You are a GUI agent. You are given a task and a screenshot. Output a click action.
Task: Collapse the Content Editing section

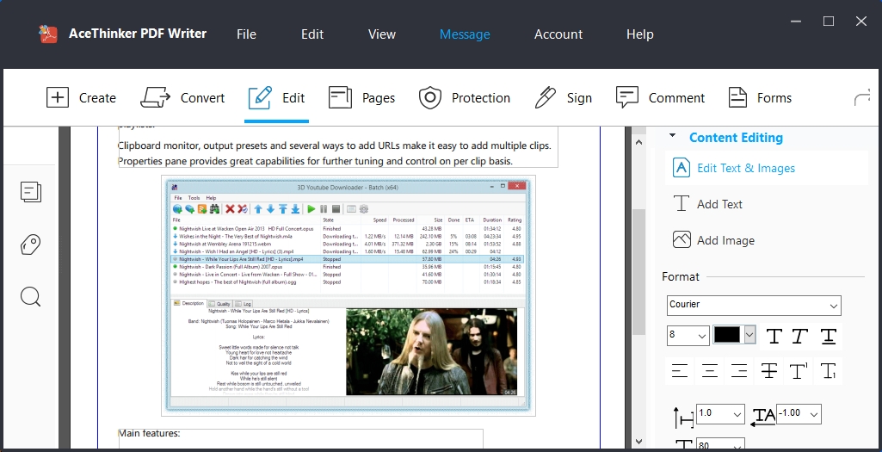(x=672, y=136)
